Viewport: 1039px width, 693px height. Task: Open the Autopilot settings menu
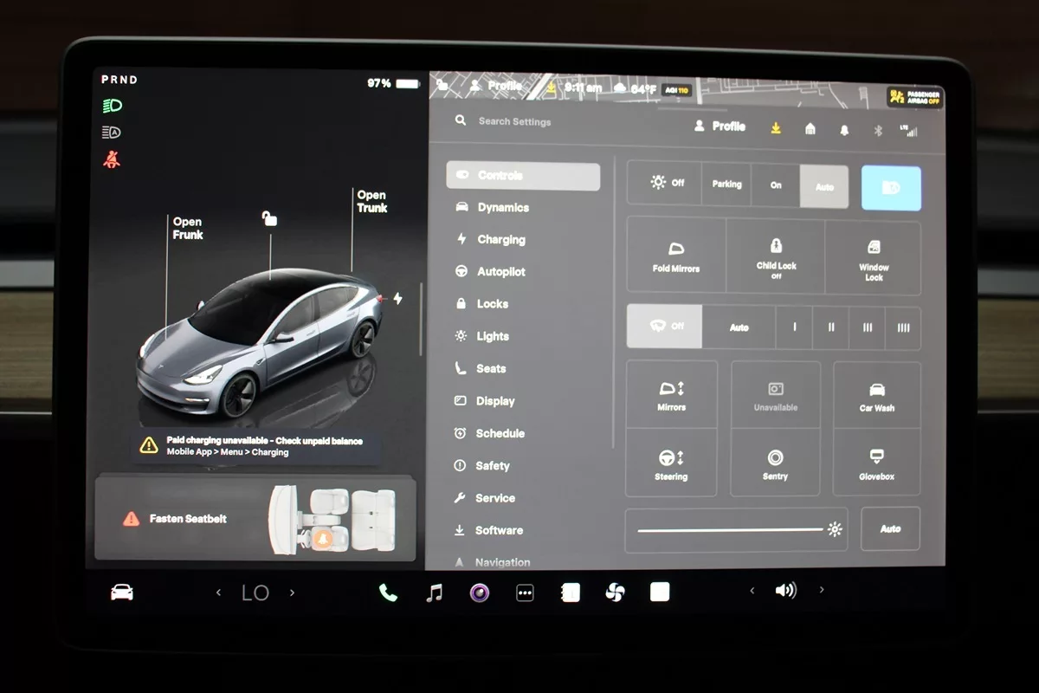[500, 272]
